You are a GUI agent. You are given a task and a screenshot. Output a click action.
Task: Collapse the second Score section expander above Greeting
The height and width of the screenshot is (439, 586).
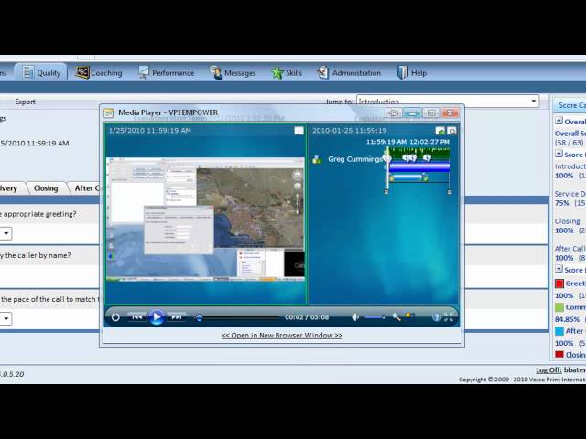click(x=559, y=268)
